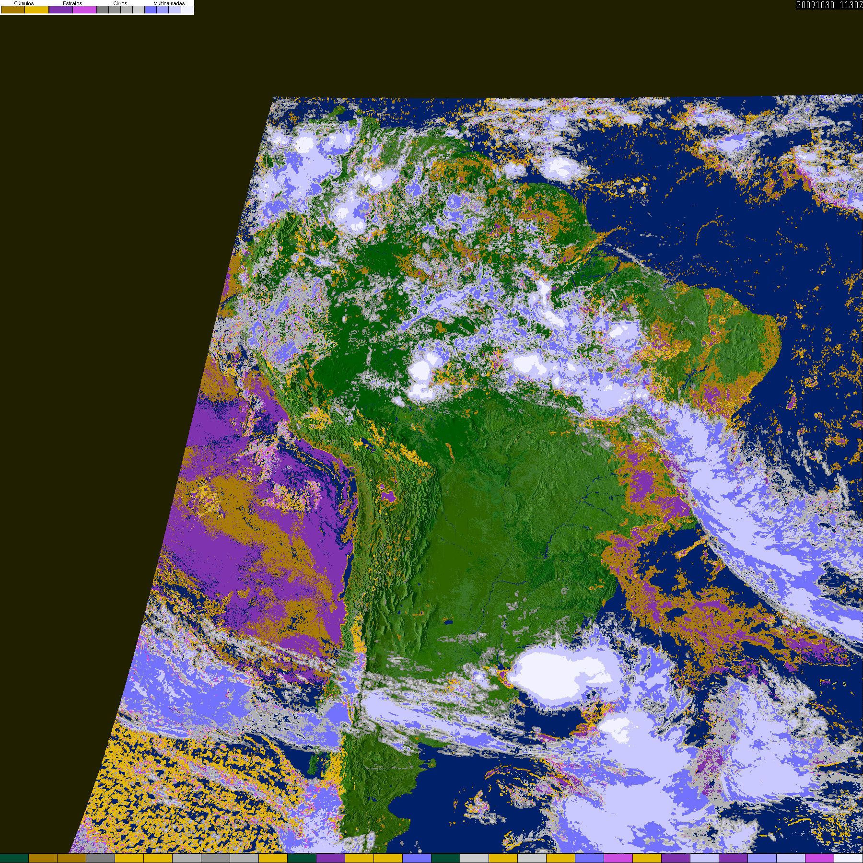Click the Estratos legend label
Image resolution: width=863 pixels, height=863 pixels.
click(x=72, y=3)
